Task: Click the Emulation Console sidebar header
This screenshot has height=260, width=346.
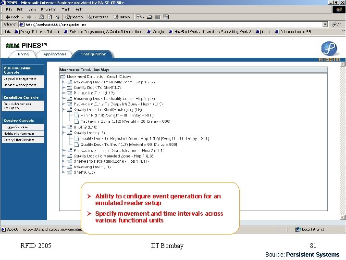Action: (x=23, y=97)
